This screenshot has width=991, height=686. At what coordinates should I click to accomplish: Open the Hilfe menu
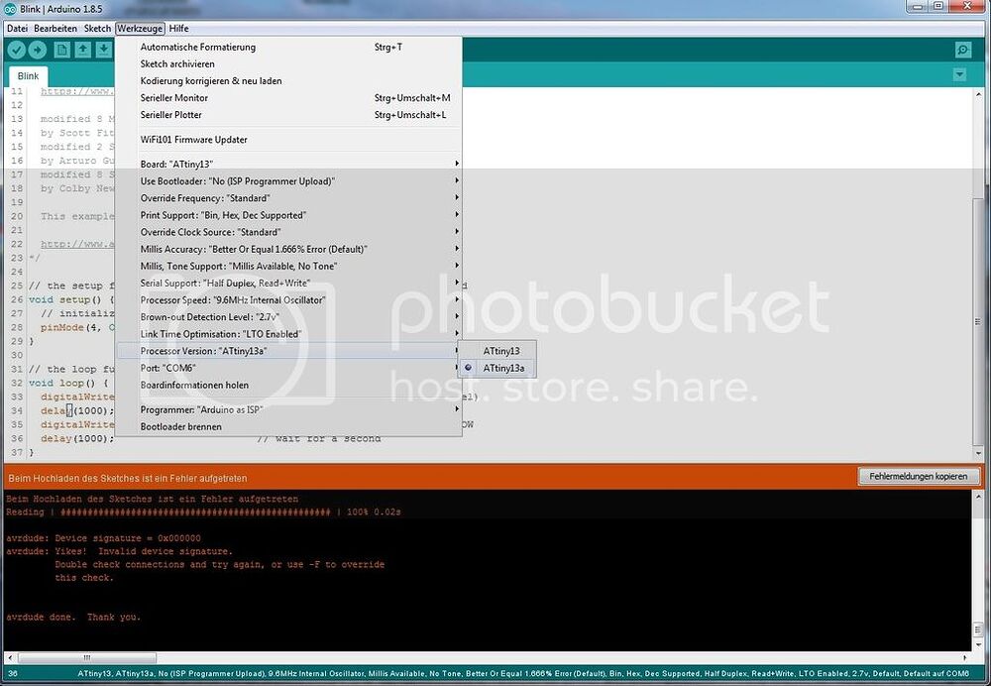coord(177,28)
